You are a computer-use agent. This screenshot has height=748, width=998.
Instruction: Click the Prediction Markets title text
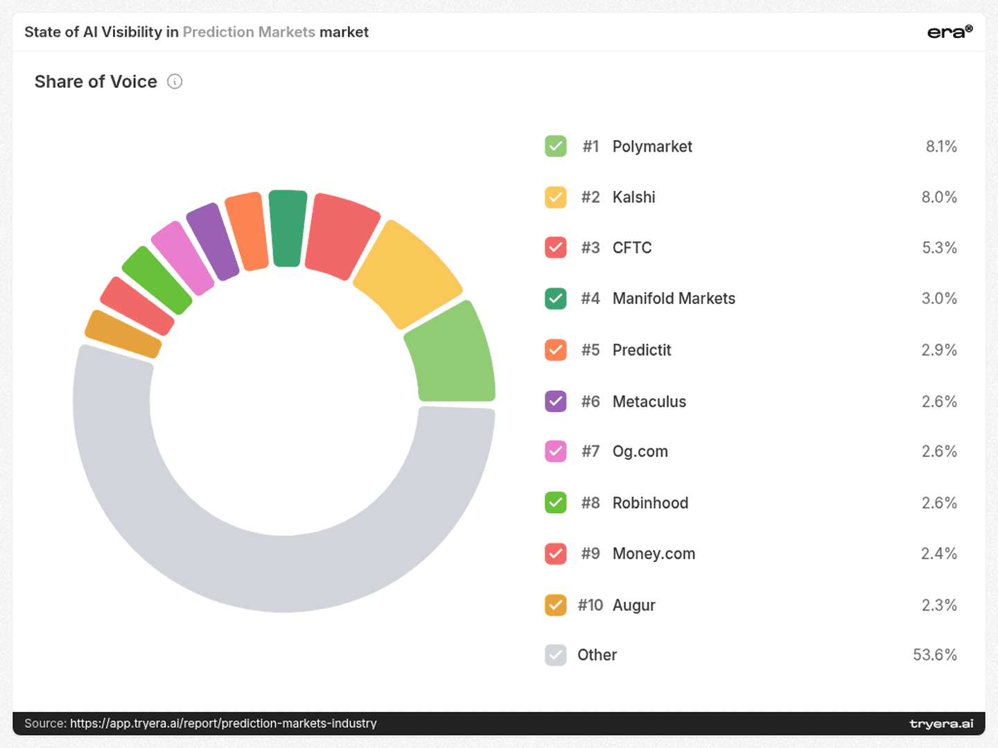tap(249, 32)
